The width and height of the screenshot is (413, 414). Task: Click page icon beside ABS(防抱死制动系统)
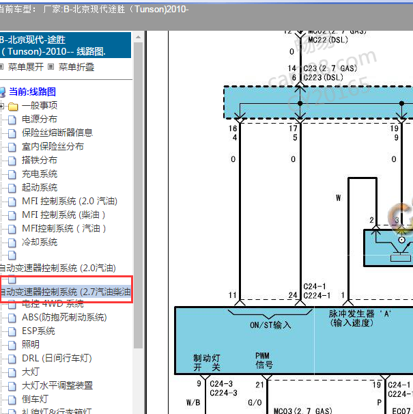(x=12, y=318)
